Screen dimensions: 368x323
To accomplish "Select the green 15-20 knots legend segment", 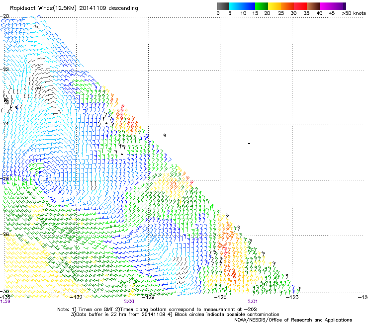I will pos(262,6).
